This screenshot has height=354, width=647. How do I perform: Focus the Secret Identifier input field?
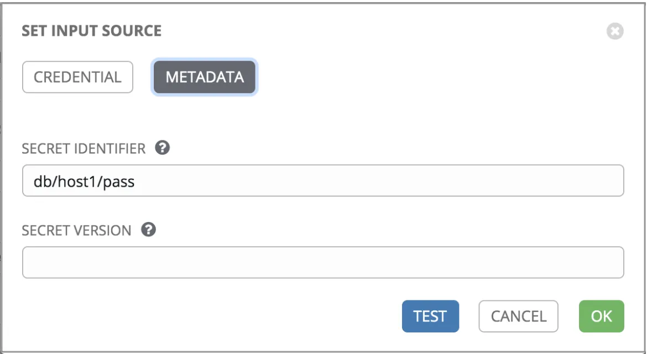point(323,181)
